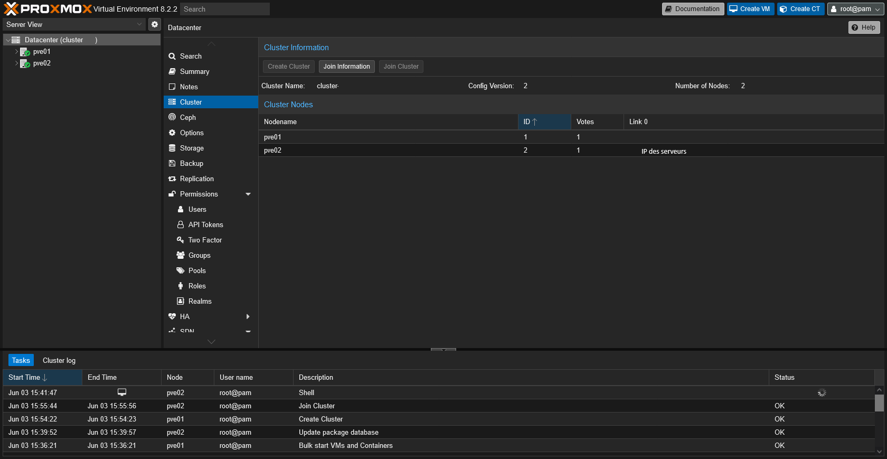Collapse the Permissions submenu arrow

coord(248,194)
